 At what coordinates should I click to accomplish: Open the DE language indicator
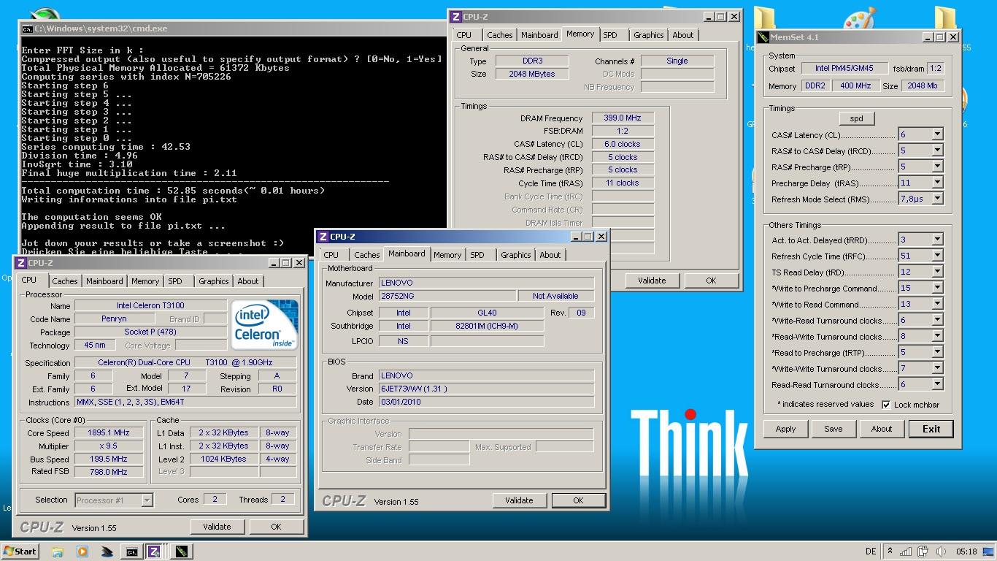pos(870,552)
